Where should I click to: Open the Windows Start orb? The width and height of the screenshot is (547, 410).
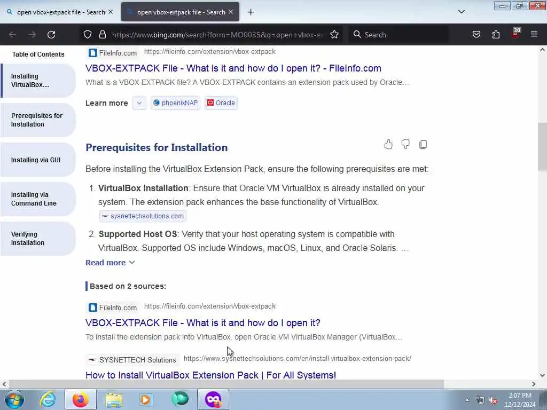point(14,399)
